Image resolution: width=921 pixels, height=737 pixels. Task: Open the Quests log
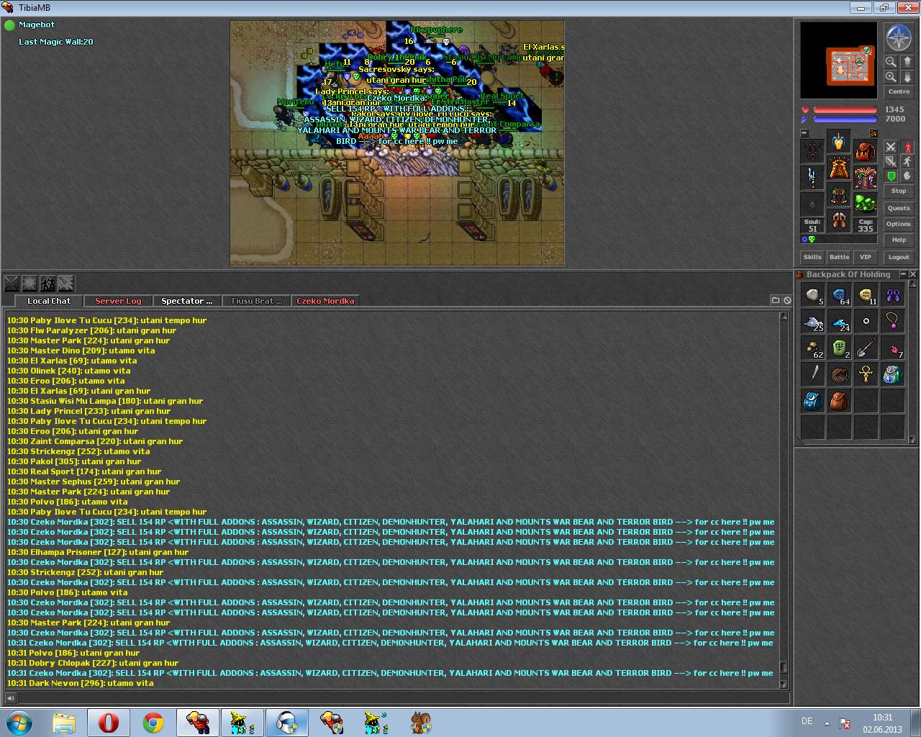[x=899, y=209]
